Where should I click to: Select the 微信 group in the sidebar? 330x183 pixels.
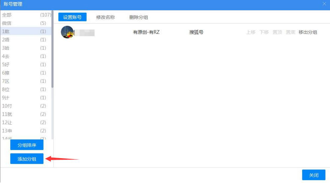16,23
